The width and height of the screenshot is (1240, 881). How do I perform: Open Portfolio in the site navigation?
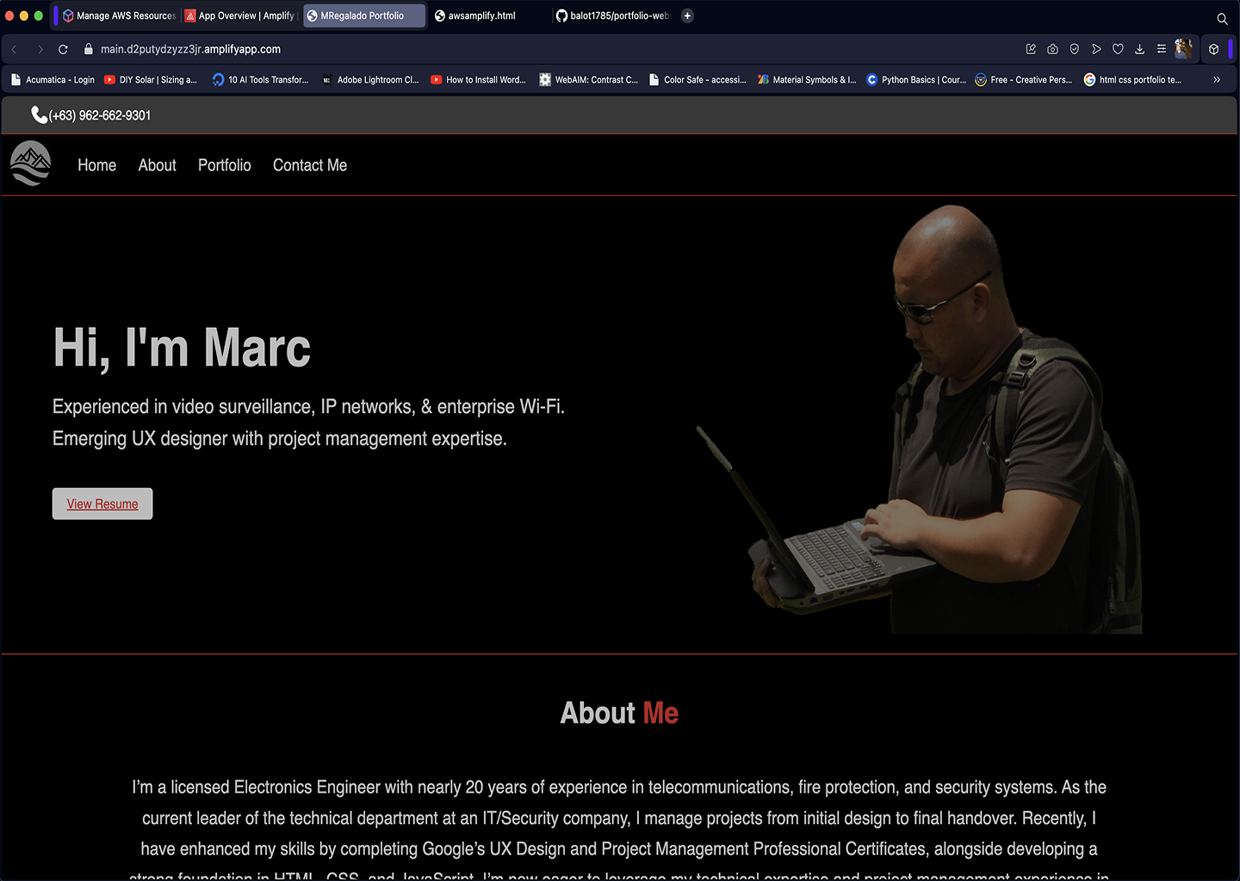(x=225, y=165)
